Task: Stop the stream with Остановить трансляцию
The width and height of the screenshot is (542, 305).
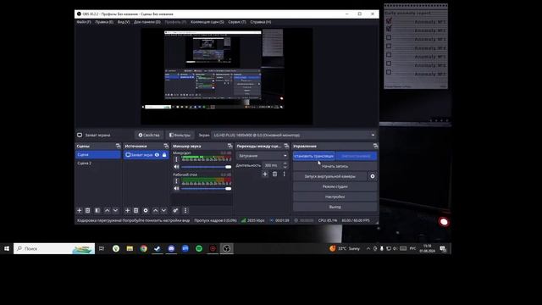Action: coord(314,156)
